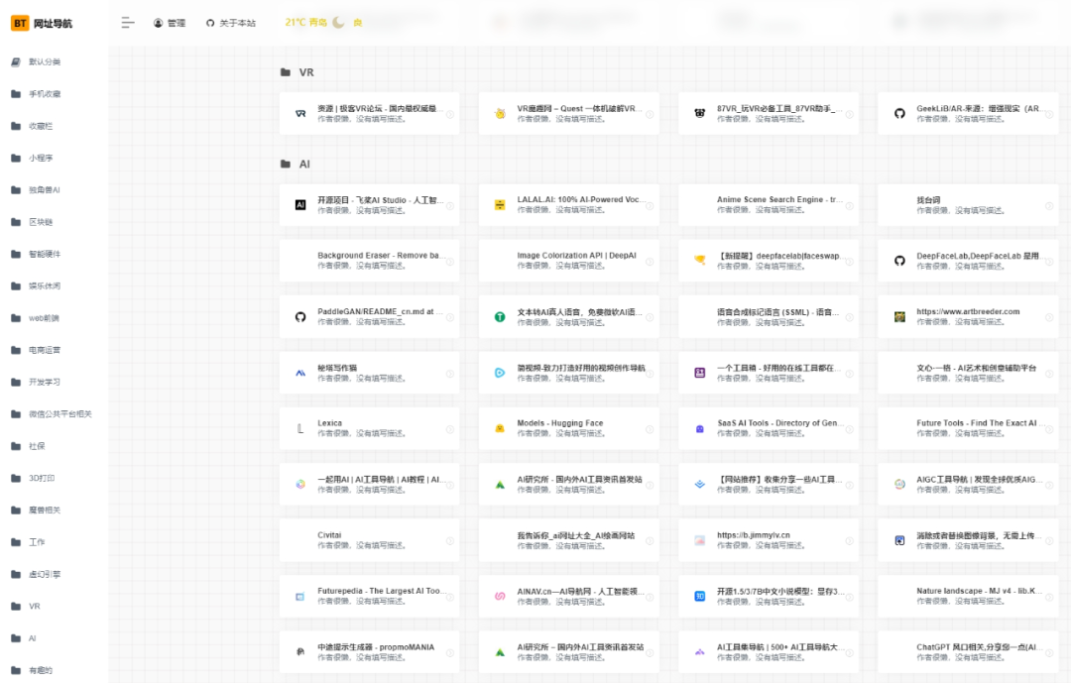Click the book icon beside 默认分类
The image size is (1071, 683).
[16, 62]
